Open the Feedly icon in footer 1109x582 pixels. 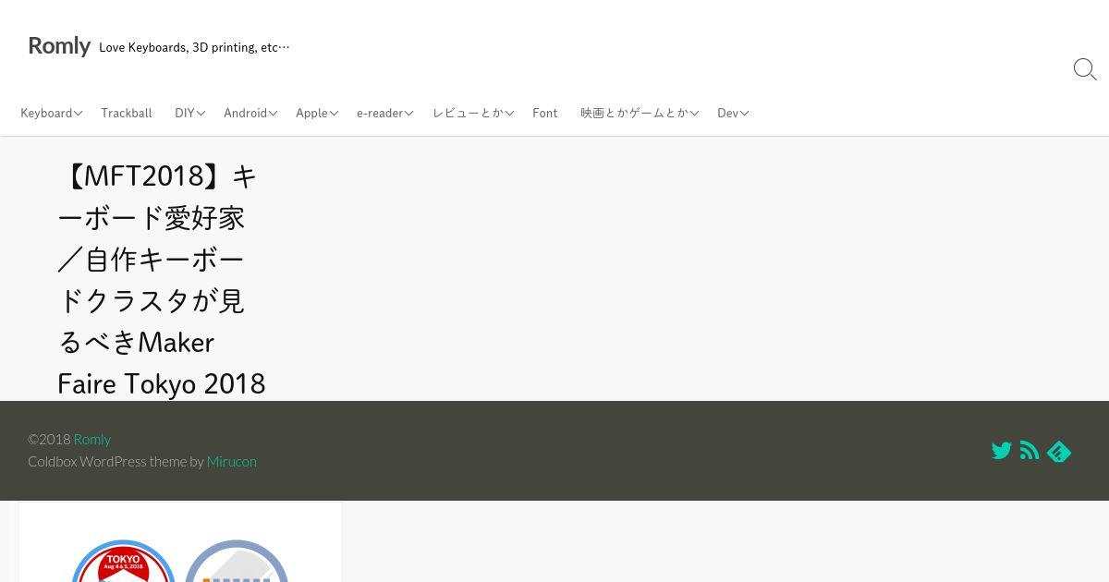tap(1059, 451)
